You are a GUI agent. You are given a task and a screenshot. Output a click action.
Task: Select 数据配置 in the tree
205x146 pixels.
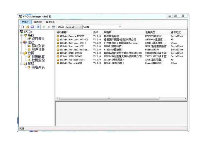[x=38, y=56]
